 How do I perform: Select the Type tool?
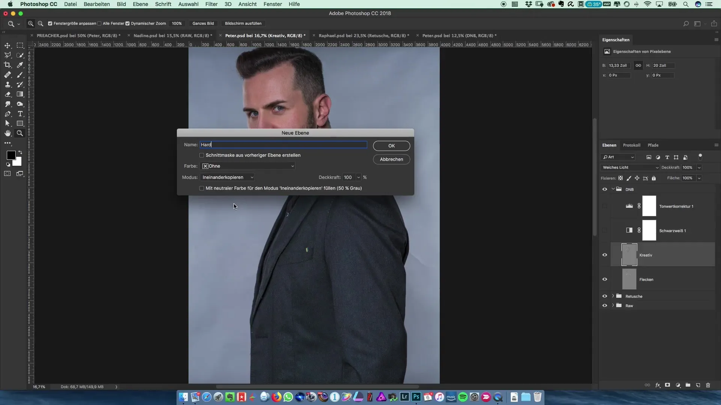tap(20, 114)
